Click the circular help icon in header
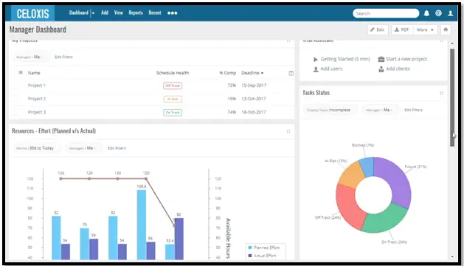Screen dimensions: 464x266 coord(439,13)
